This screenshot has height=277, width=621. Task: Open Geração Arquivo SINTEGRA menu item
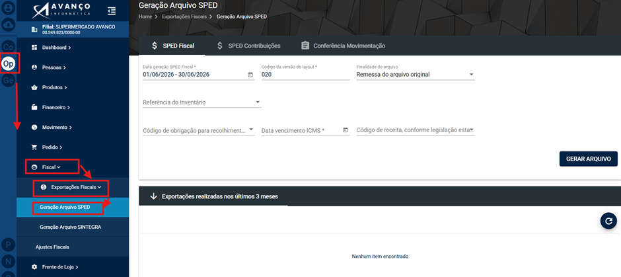click(x=73, y=227)
